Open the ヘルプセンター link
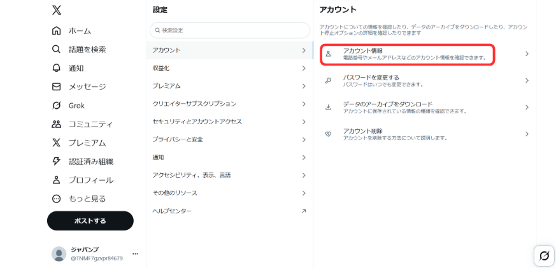The width and height of the screenshot is (556, 268). [230, 211]
